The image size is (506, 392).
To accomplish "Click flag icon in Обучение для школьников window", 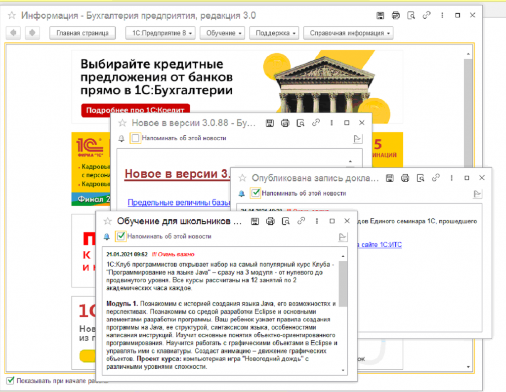I will 342,237.
